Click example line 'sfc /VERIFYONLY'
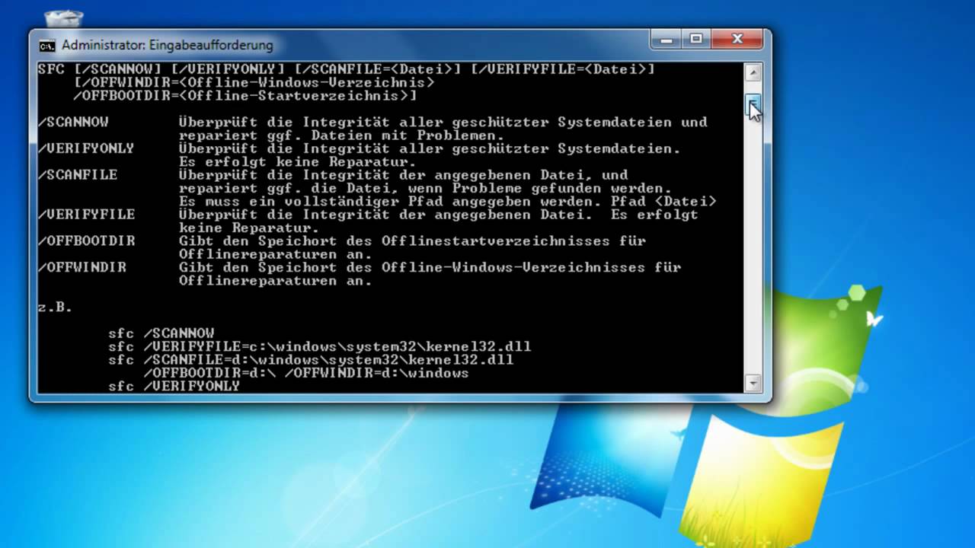This screenshot has height=548, width=975. point(174,387)
